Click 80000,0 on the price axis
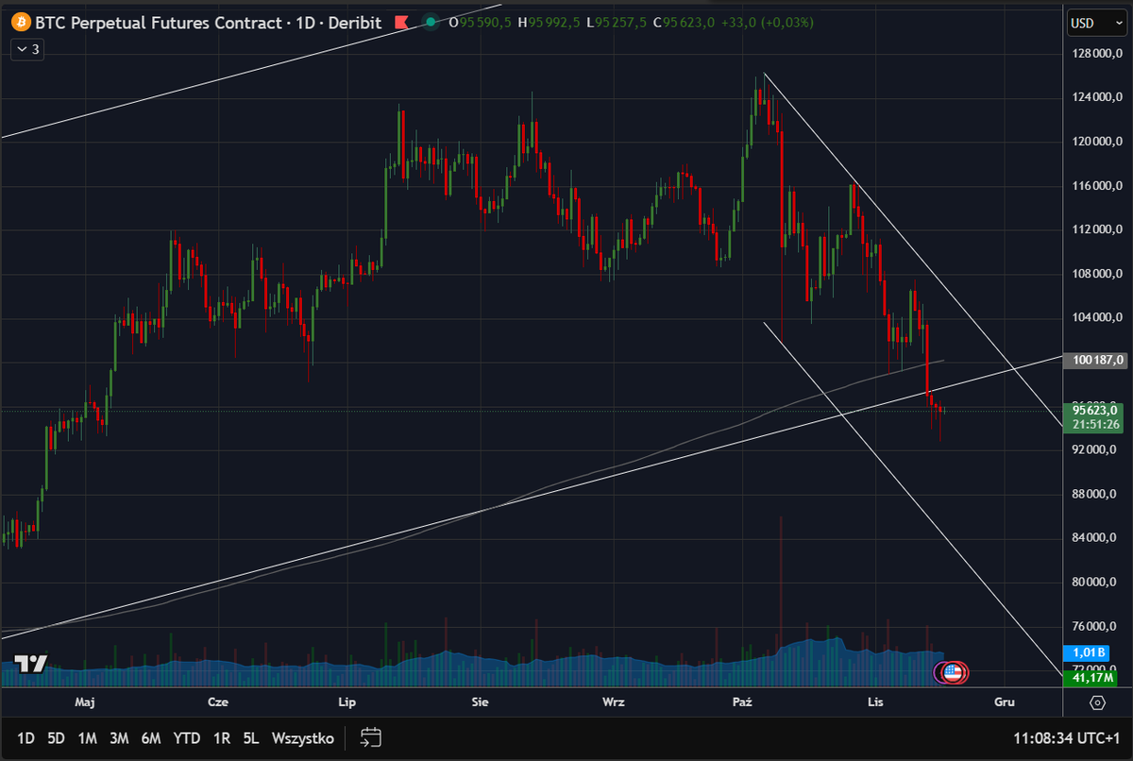The image size is (1133, 761). point(1095,583)
